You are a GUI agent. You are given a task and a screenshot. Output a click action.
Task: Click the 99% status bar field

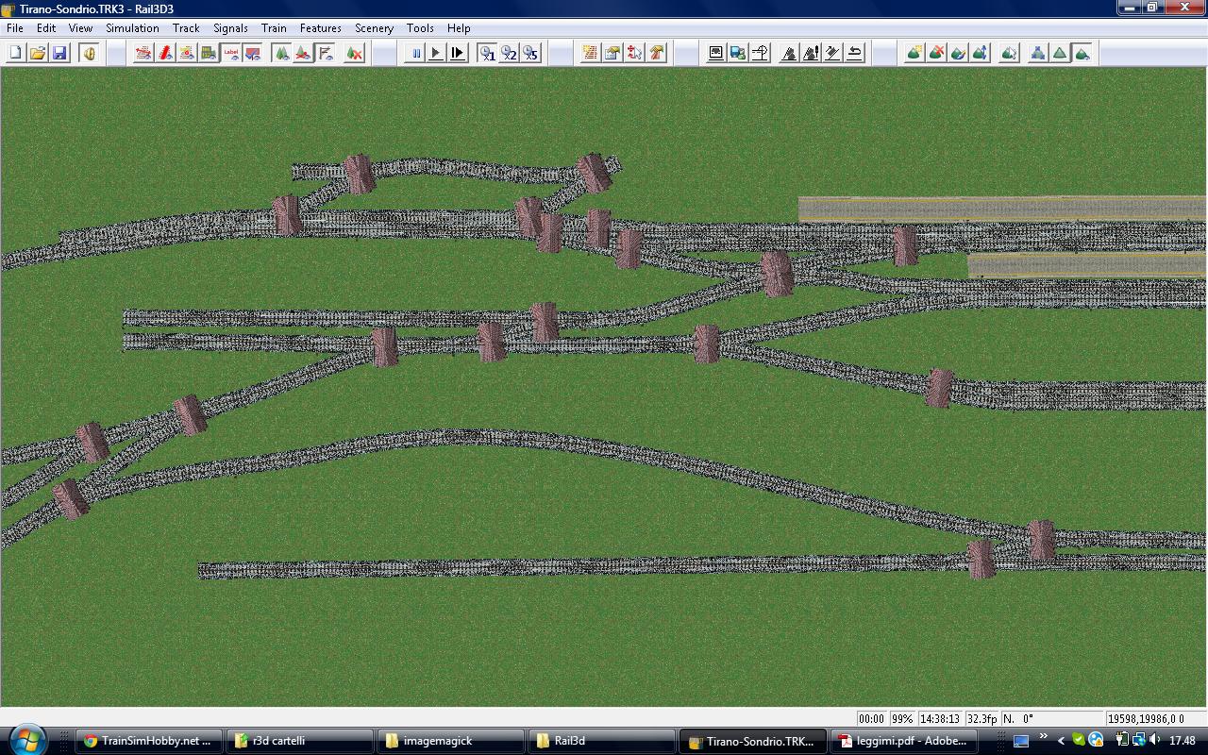(902, 719)
